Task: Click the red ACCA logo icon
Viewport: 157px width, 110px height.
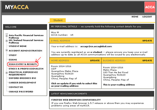Action: coord(150,7)
